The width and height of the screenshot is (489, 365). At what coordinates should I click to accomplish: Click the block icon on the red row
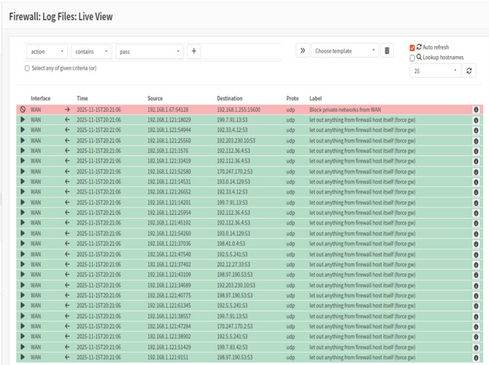23,109
